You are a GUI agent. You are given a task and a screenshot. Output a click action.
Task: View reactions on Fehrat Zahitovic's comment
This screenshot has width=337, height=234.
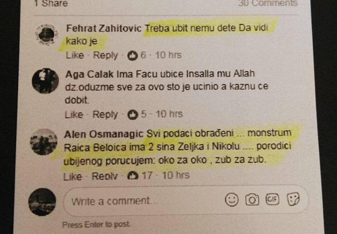137,55
